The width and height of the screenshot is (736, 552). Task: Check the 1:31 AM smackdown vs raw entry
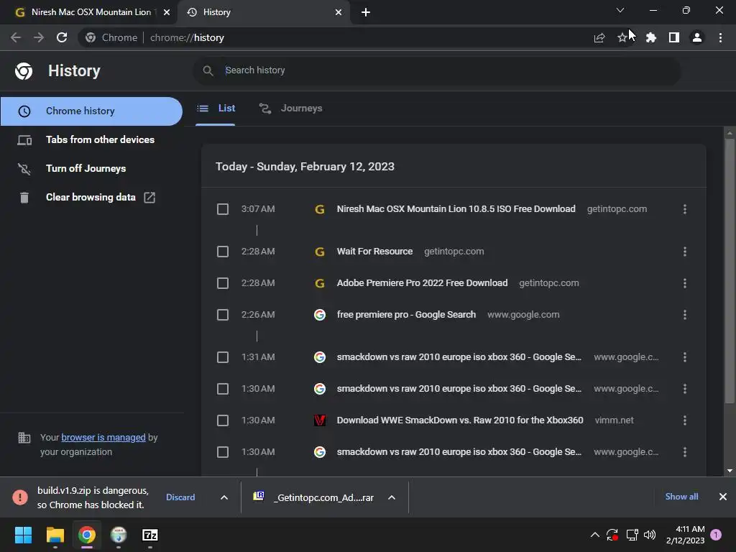[223, 357]
